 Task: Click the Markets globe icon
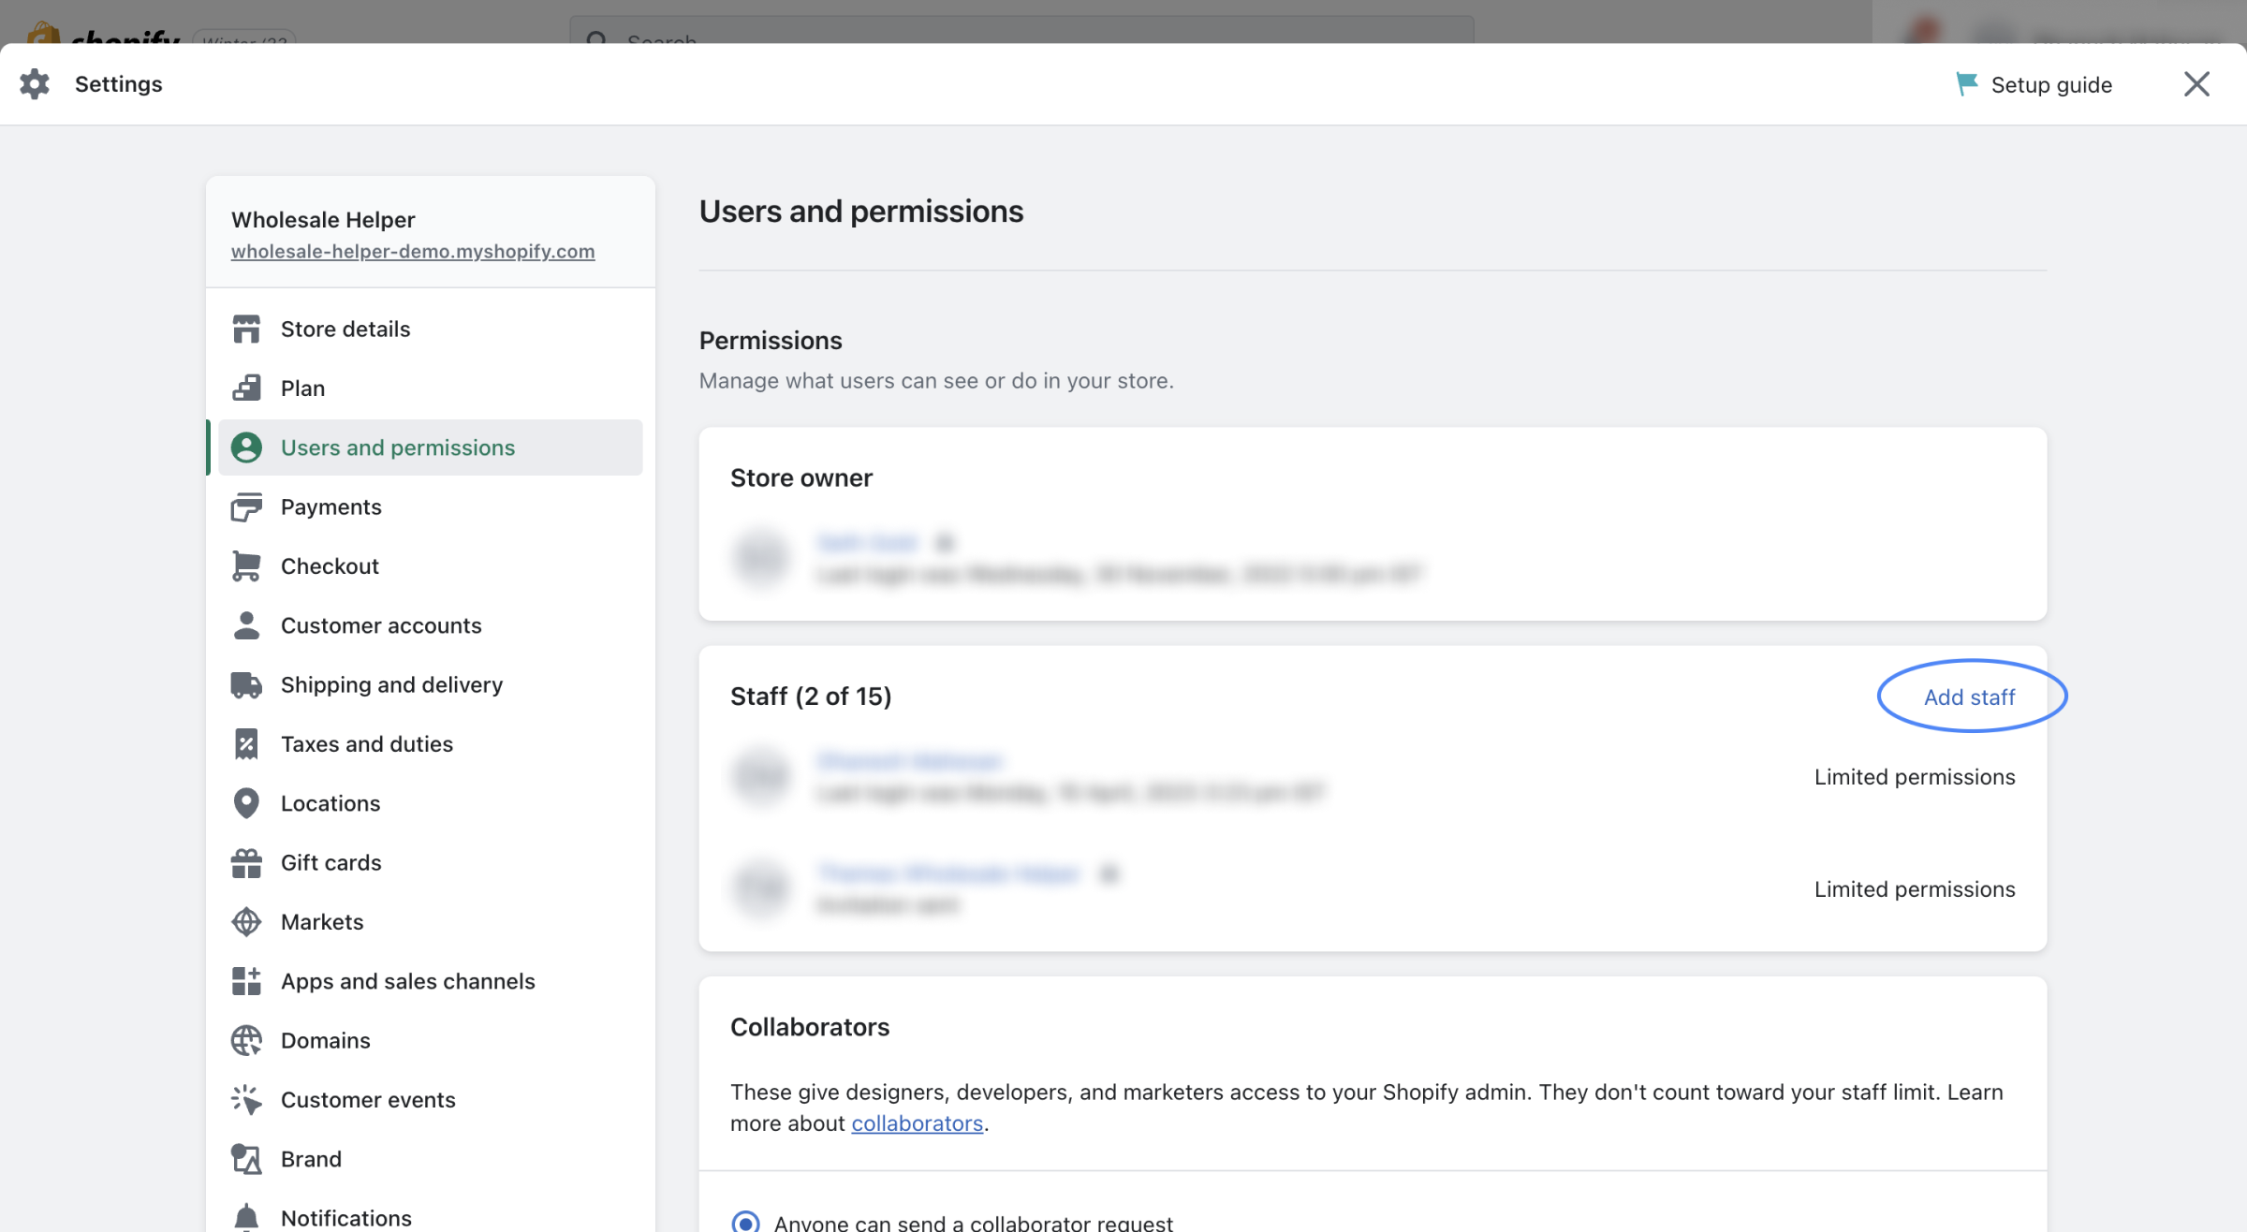246,922
